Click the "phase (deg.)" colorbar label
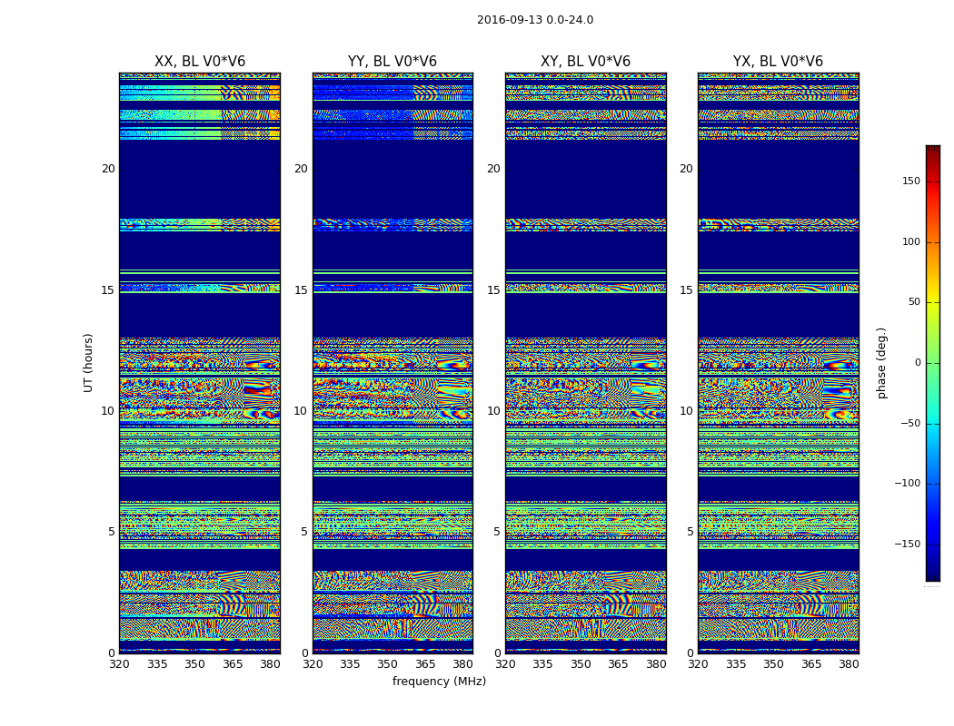Screen dimensions: 954x726 [881, 363]
